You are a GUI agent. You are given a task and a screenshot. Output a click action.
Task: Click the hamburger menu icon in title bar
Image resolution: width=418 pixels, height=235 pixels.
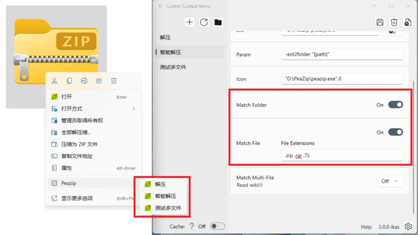point(160,6)
